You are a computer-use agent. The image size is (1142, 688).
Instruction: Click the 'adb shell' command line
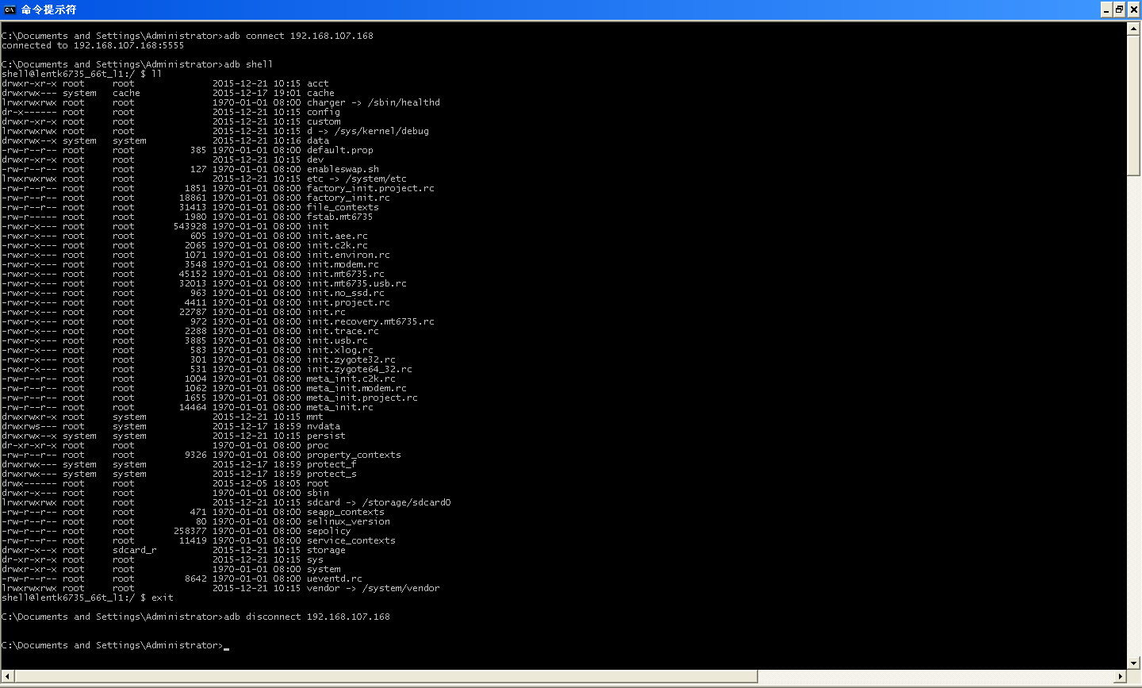pyautogui.click(x=137, y=64)
